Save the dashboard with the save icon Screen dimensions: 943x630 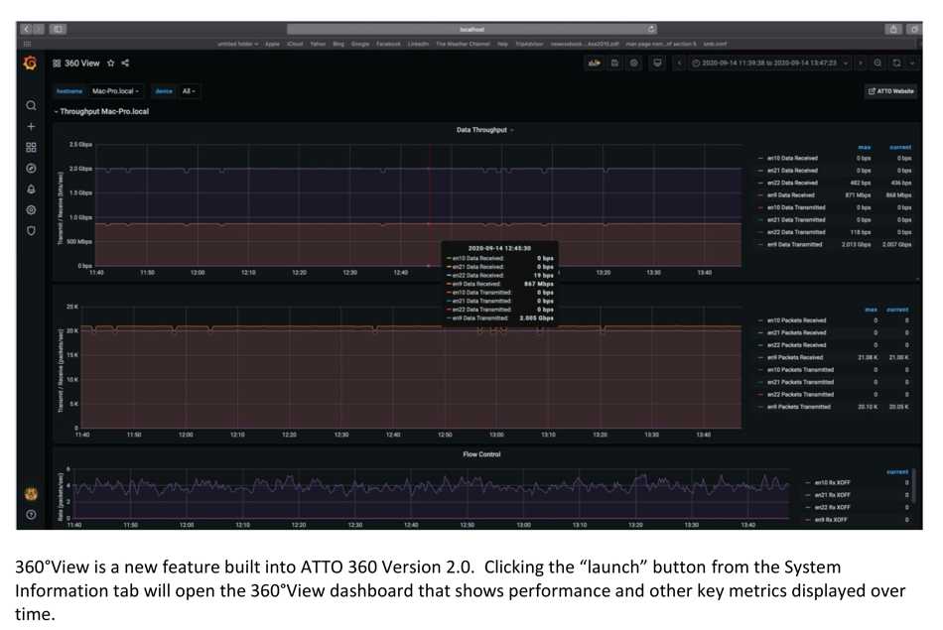coord(614,63)
